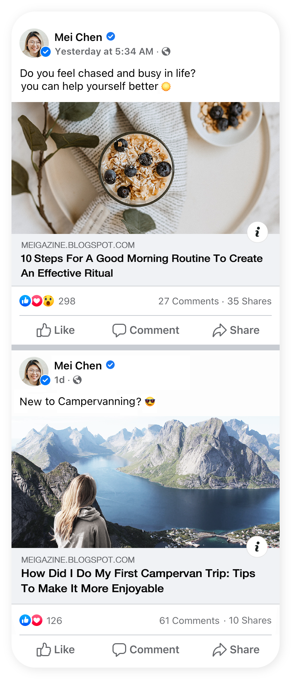Click globe privacy icon on second post
The width and height of the screenshot is (294, 682).
[77, 380]
